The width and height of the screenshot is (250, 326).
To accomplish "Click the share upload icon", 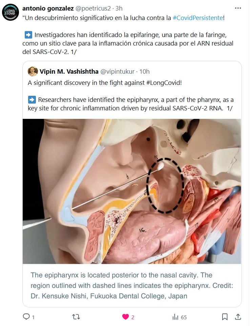I will pyautogui.click(x=238, y=316).
